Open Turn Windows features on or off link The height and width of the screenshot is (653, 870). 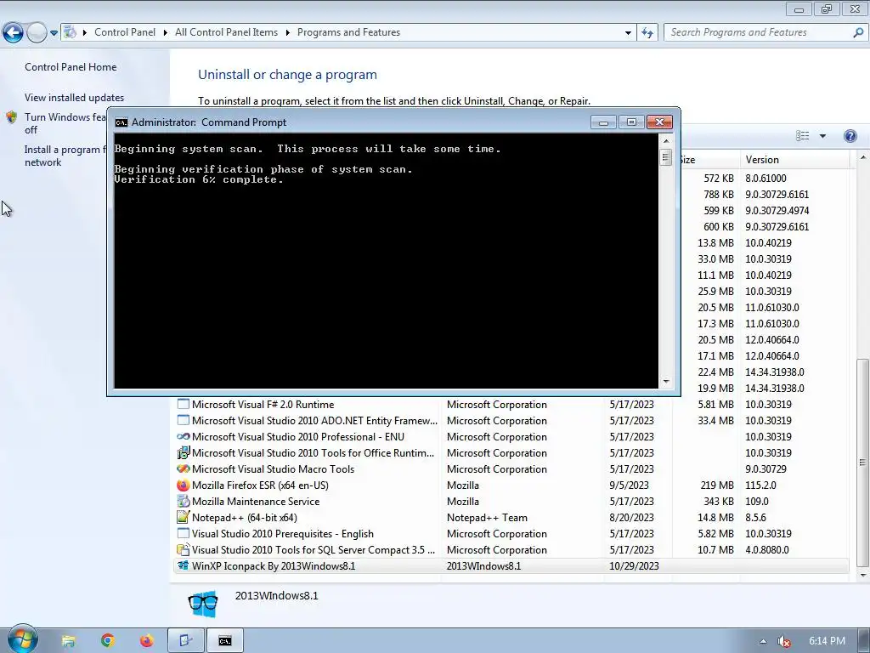[x=65, y=123]
